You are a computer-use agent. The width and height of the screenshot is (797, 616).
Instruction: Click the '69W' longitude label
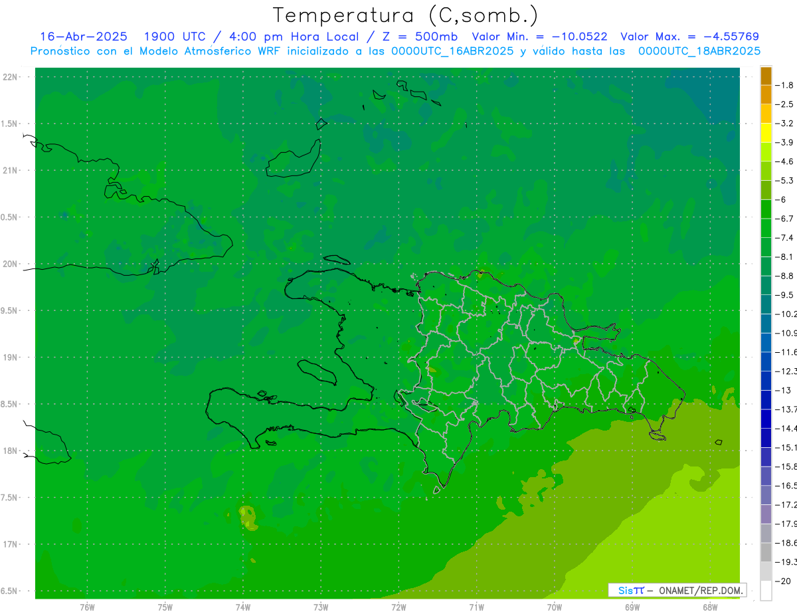[x=632, y=607]
